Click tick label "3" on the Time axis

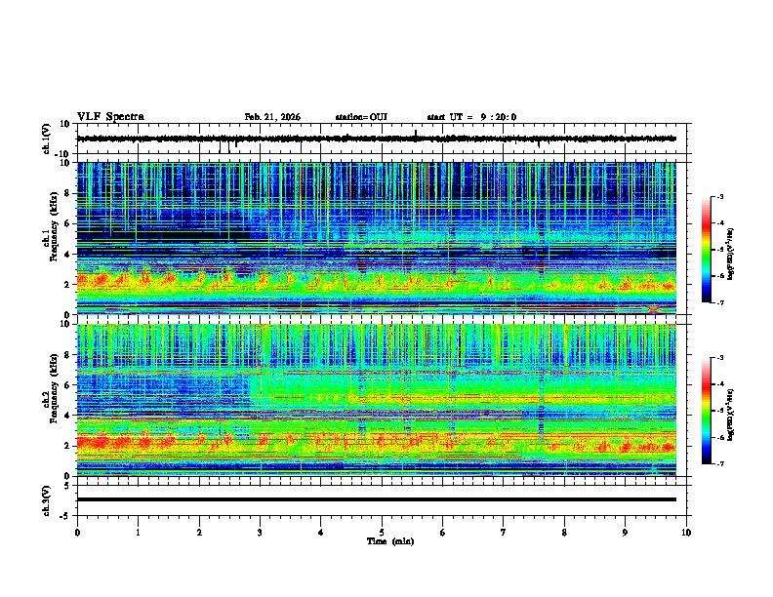point(260,533)
